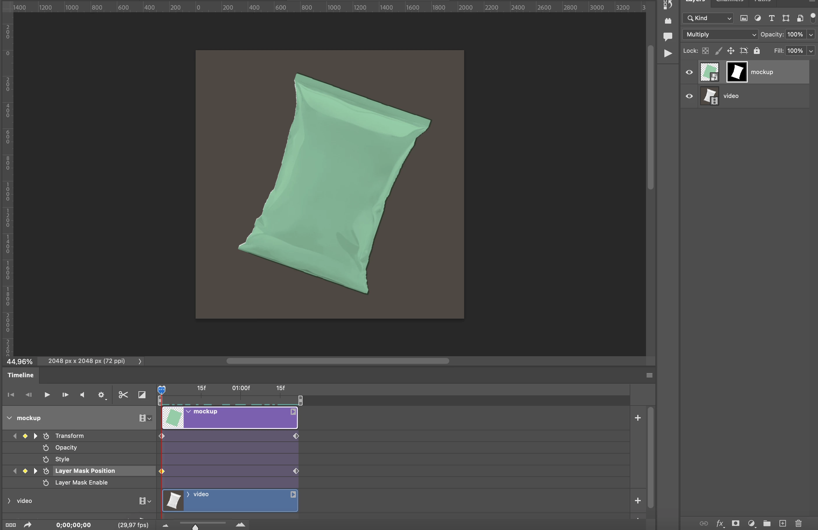The image size is (818, 530).
Task: Open timeline playback settings gear
Action: pos(101,394)
